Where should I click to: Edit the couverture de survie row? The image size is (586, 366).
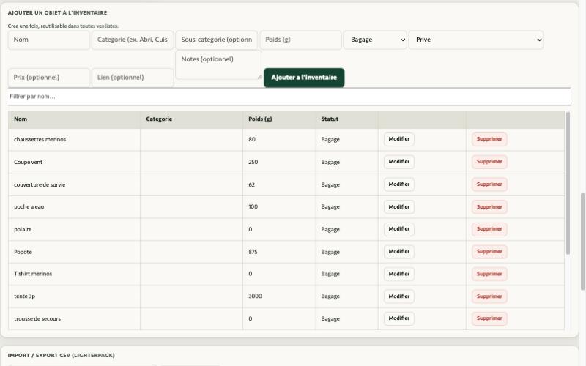coord(398,184)
